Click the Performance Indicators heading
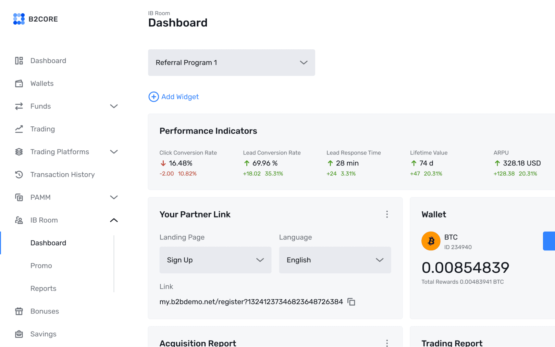 [208, 131]
